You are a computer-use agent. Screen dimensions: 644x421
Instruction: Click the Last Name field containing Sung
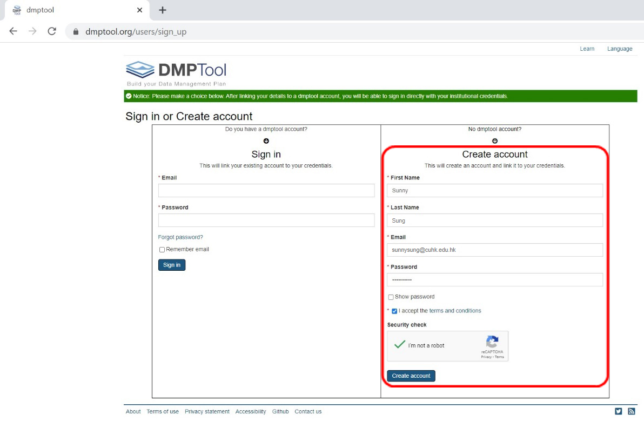click(x=495, y=220)
